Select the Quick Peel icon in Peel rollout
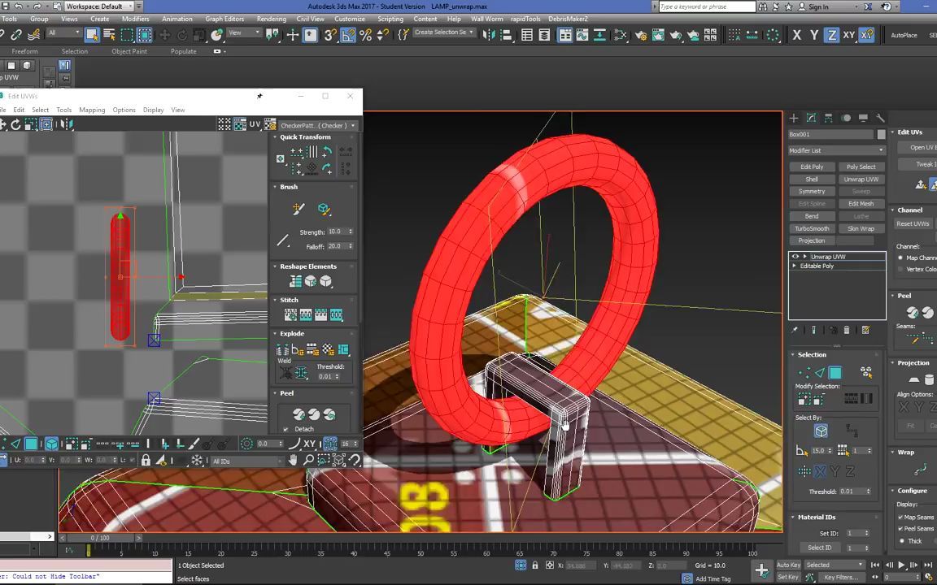 point(298,414)
